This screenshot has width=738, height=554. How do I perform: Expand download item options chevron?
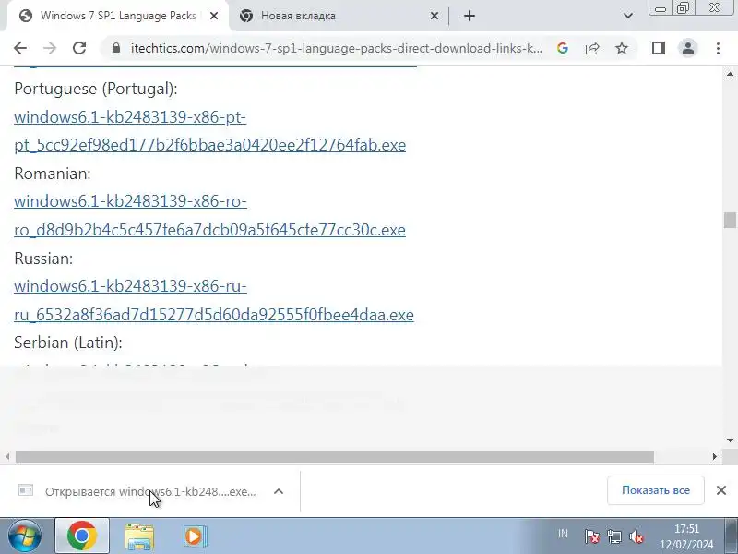279,491
